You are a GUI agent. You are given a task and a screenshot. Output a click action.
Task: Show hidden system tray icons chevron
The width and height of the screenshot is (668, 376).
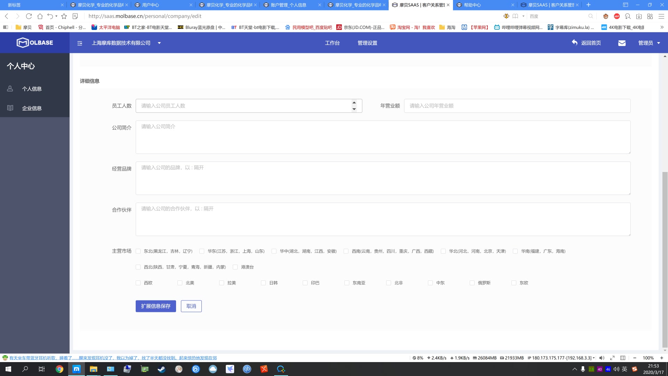tap(574, 369)
